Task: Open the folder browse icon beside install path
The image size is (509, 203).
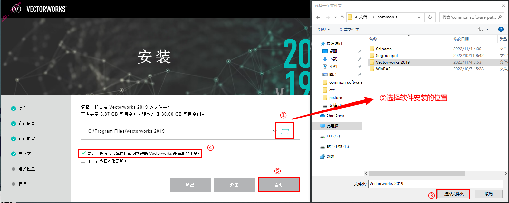Action: click(284, 131)
